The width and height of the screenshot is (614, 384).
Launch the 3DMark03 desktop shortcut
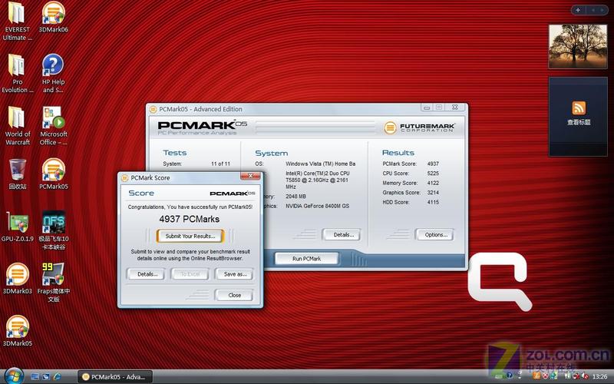click(17, 278)
